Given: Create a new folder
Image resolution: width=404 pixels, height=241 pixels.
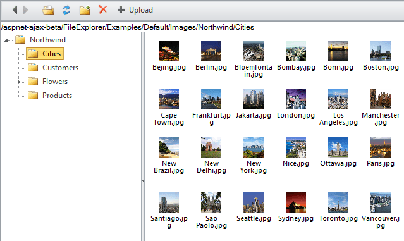Looking at the screenshot, I should [85, 10].
